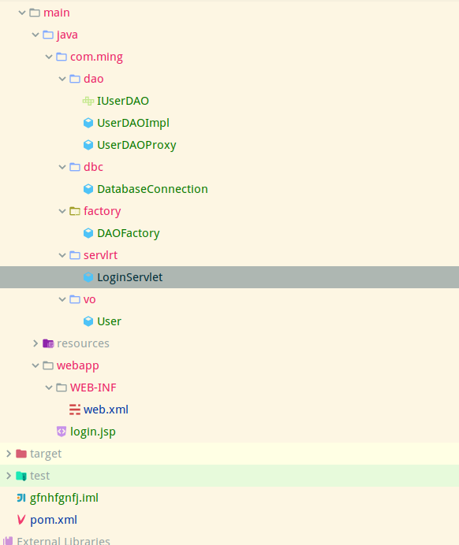Viewport: 459px width, 545px height.
Task: Expand the resources folder arrow
Action: [x=35, y=343]
